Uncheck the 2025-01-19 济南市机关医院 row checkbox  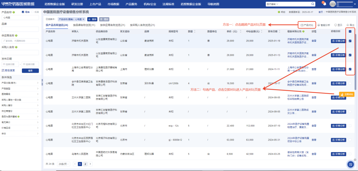[x=350, y=41]
